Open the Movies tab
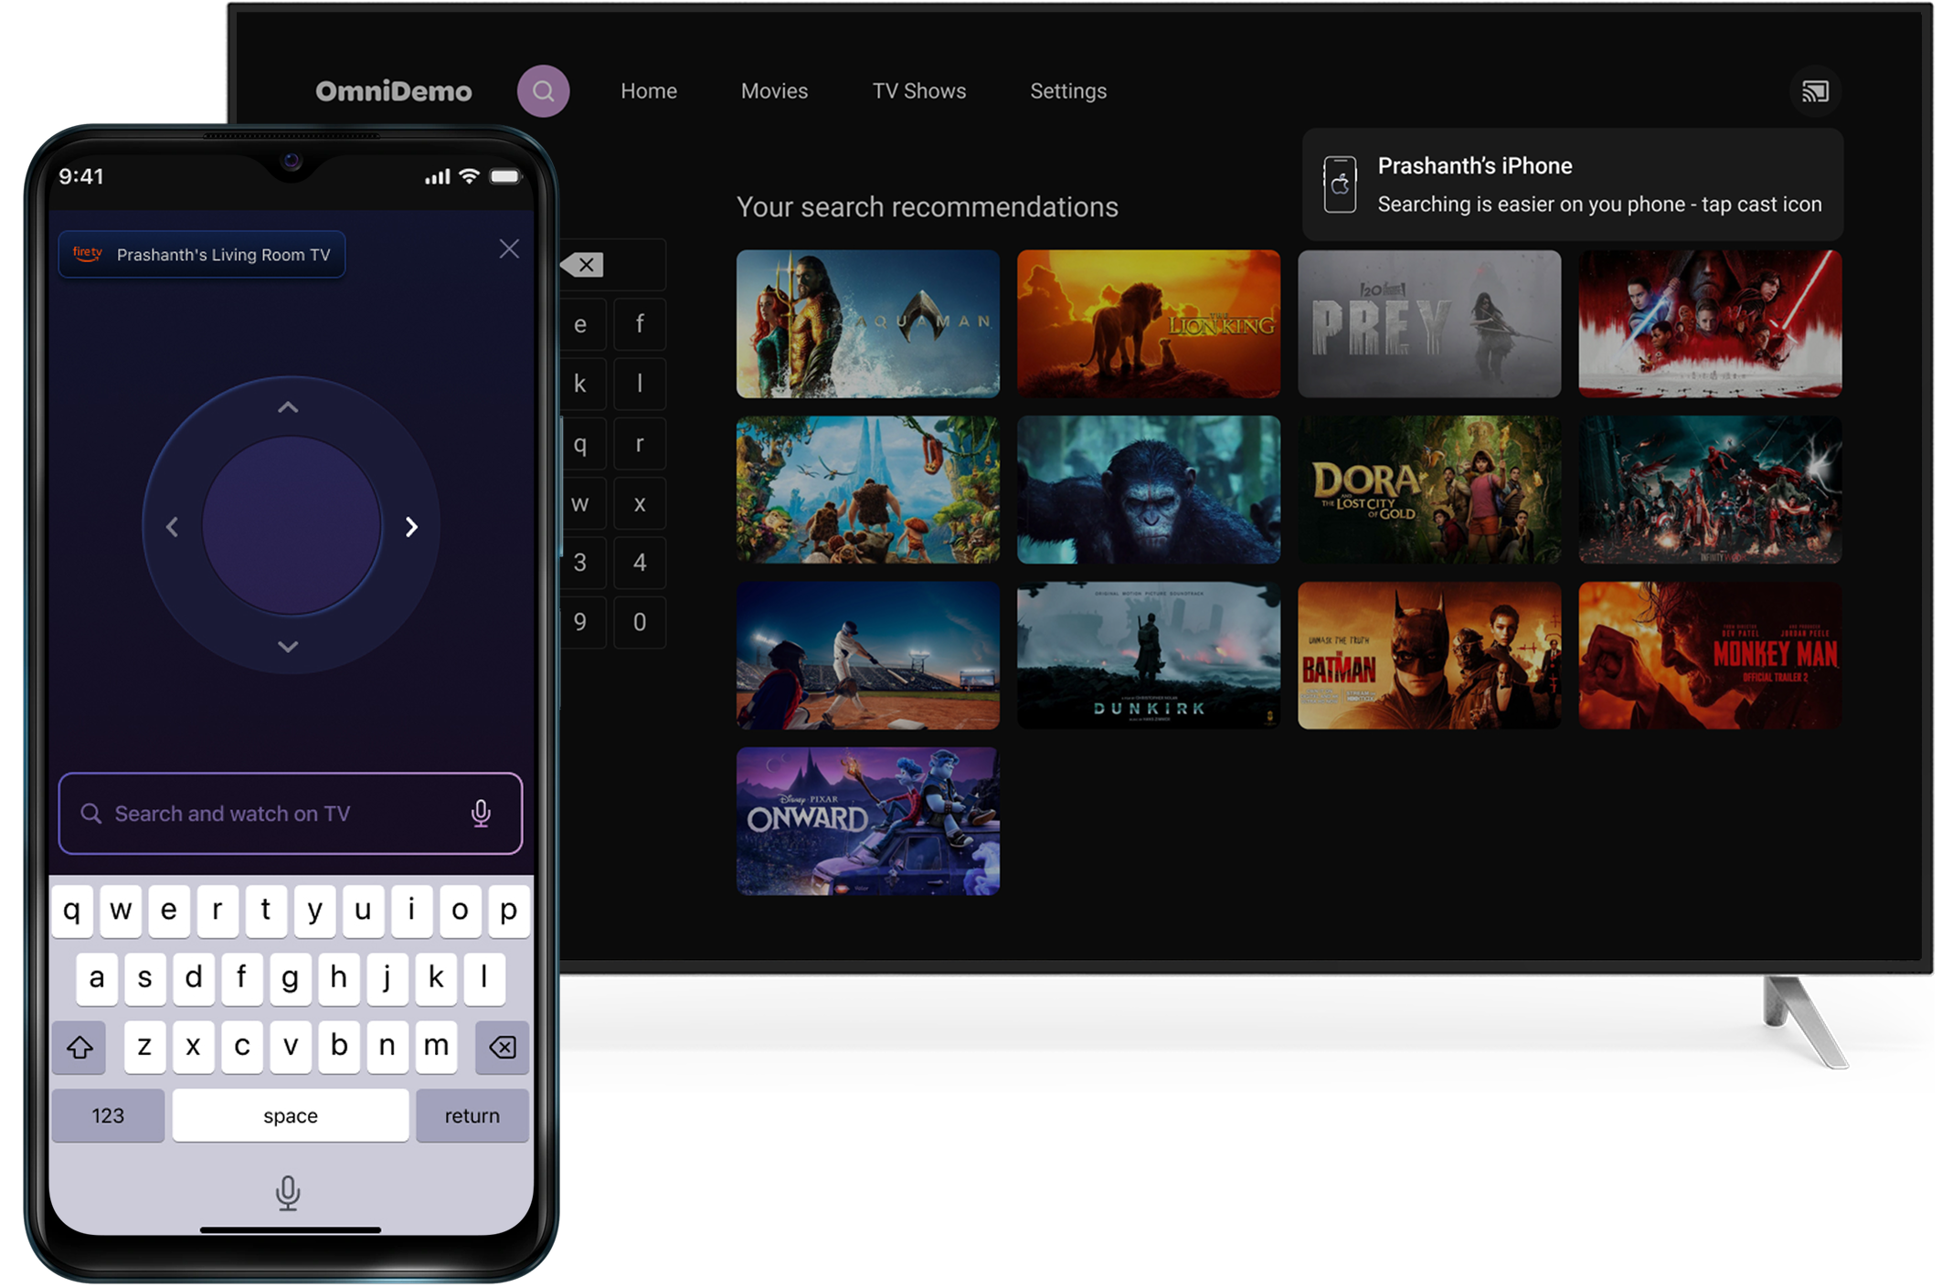The width and height of the screenshot is (1952, 1287). (x=774, y=91)
